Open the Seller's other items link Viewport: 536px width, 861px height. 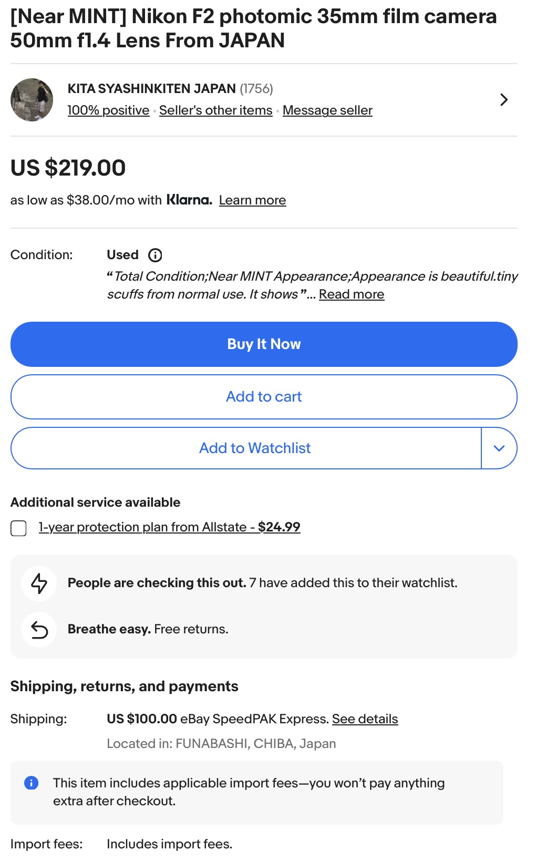215,110
